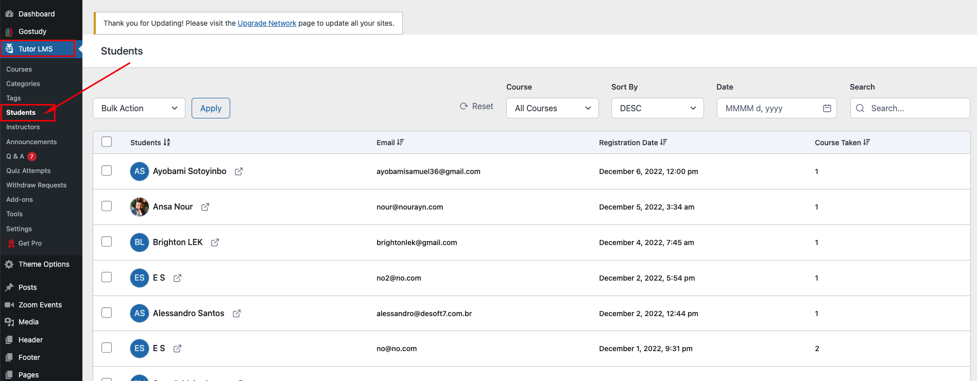Tick the checkbox for no@no.com row
This screenshot has height=381, width=977.
(x=107, y=348)
